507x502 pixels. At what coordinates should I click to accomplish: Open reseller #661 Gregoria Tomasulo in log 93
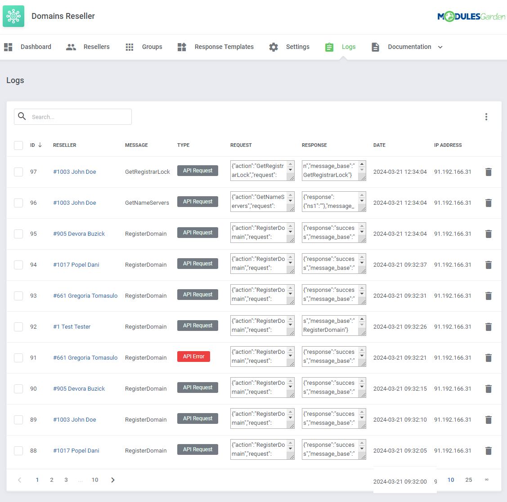point(85,296)
